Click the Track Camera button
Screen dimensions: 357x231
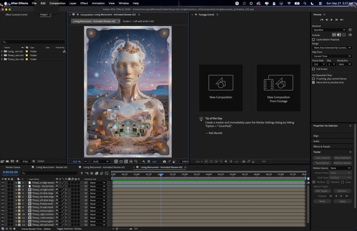tap(322, 157)
